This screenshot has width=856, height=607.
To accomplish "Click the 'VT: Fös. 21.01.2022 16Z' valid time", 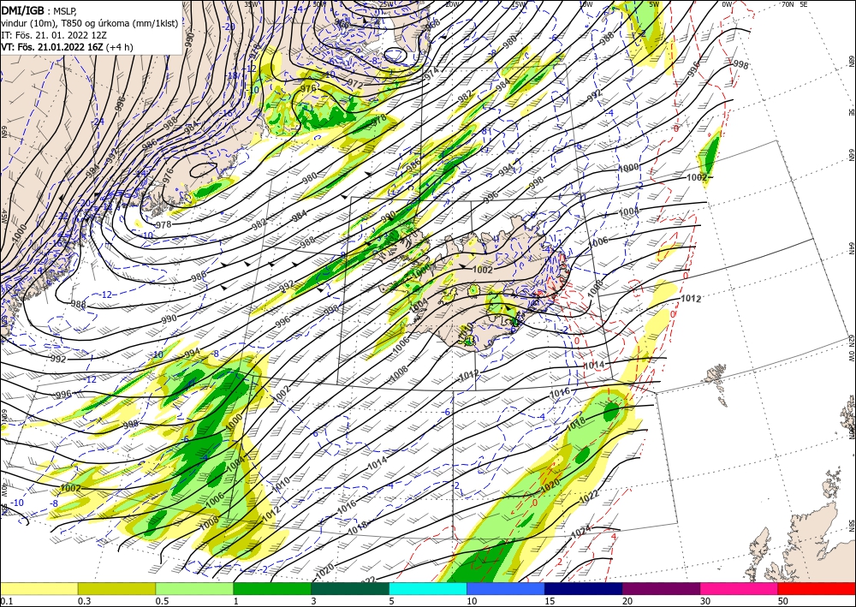I will 52,47.
